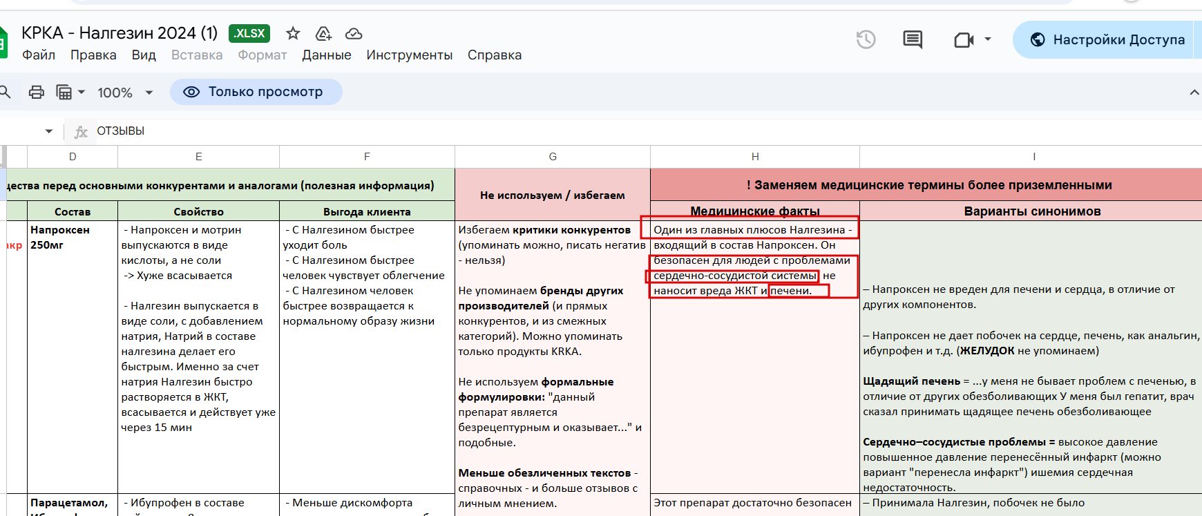
Task: Open the Справка menu
Action: point(495,55)
